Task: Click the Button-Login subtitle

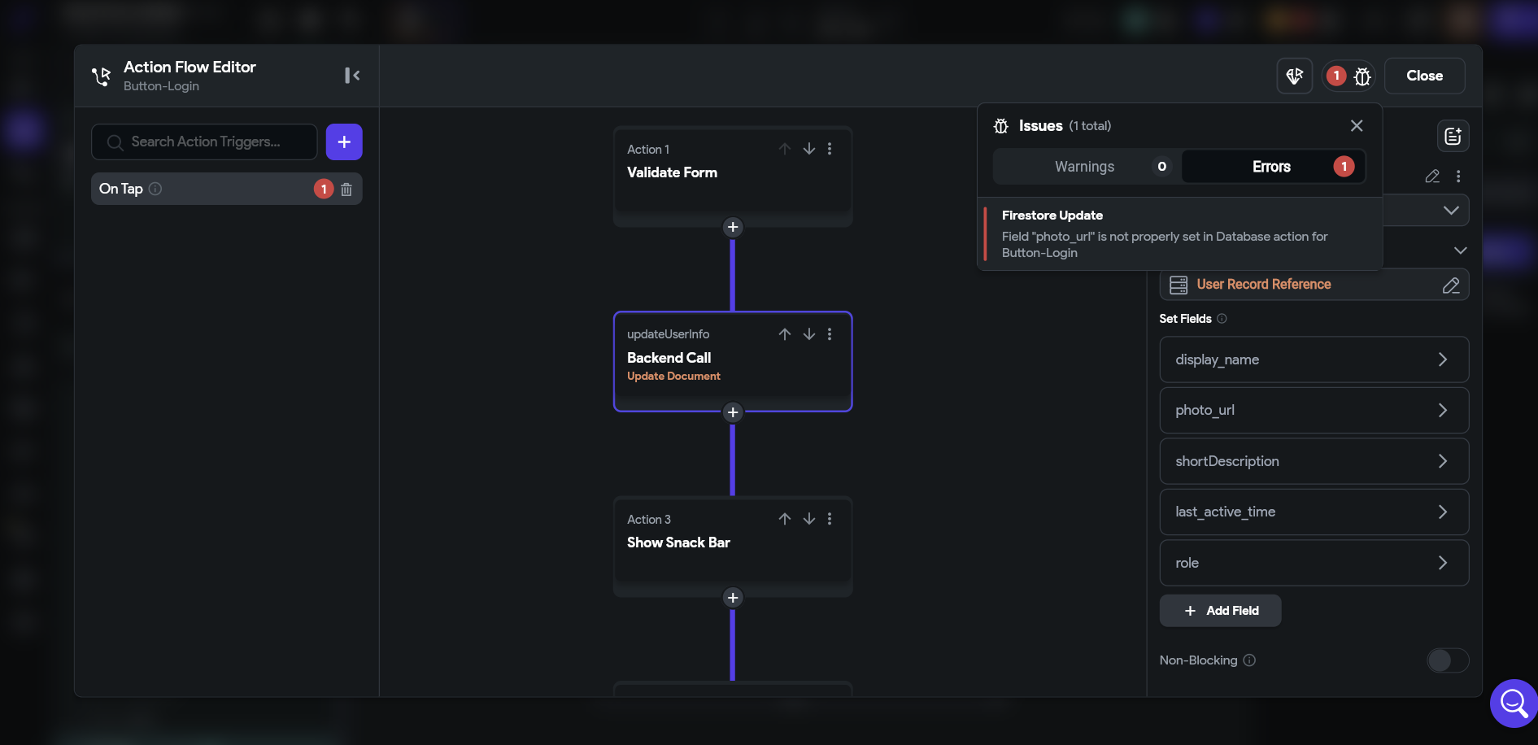Action: [x=161, y=86]
